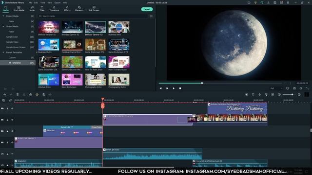Lock the second video track
This screenshot has width=312, height=175.
8,120
